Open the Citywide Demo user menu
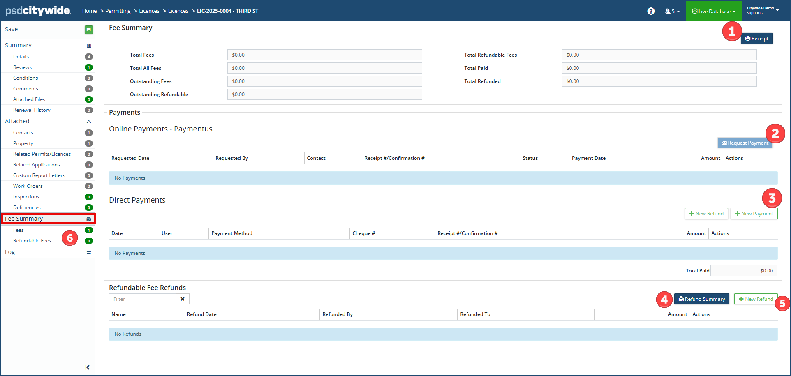 coord(763,11)
